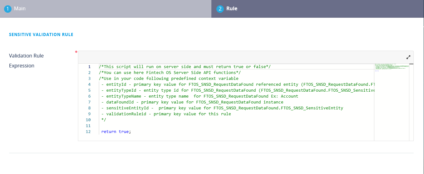Click the editor's vertical scrollbar marker
The height and width of the screenshot is (174, 424).
(411, 64)
